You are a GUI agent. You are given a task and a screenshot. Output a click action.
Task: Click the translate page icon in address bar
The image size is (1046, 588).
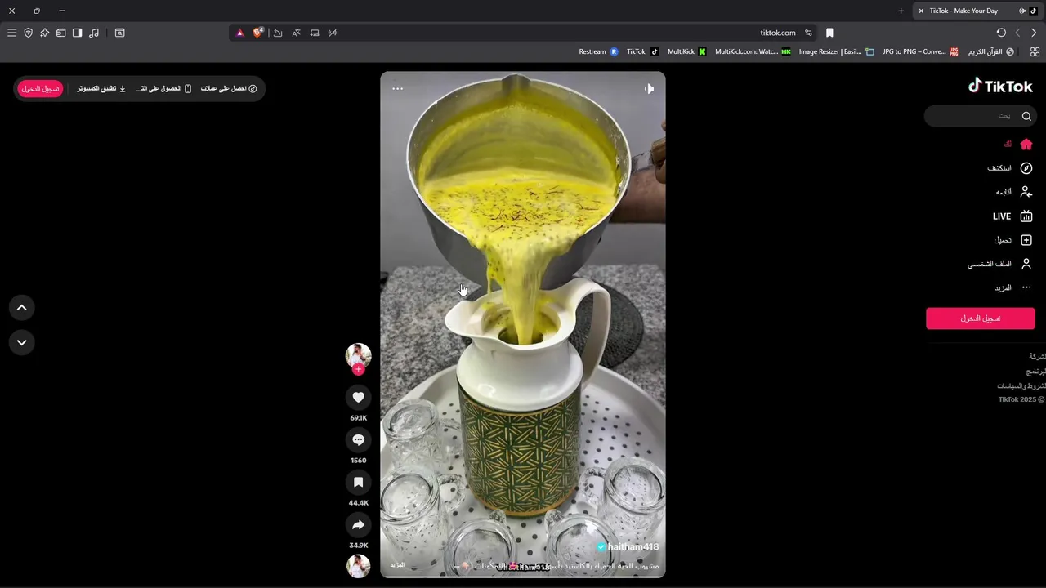click(x=296, y=33)
